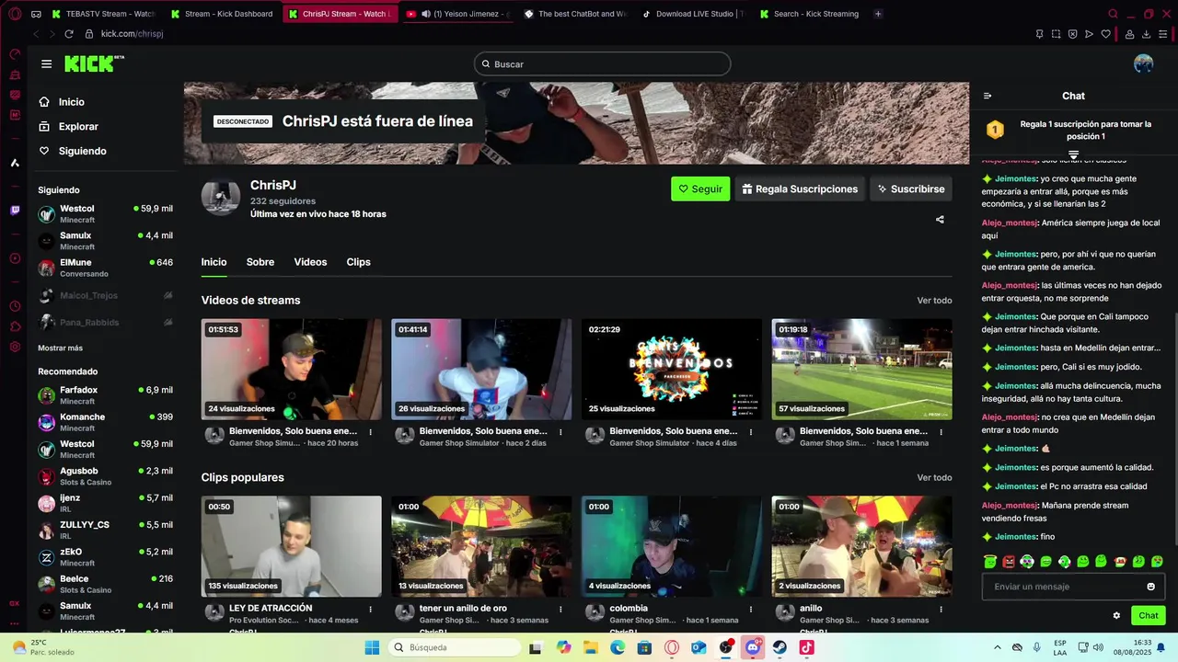Switch to Stream - Kick Dashboard tab
The height and width of the screenshot is (662, 1178).
click(222, 14)
